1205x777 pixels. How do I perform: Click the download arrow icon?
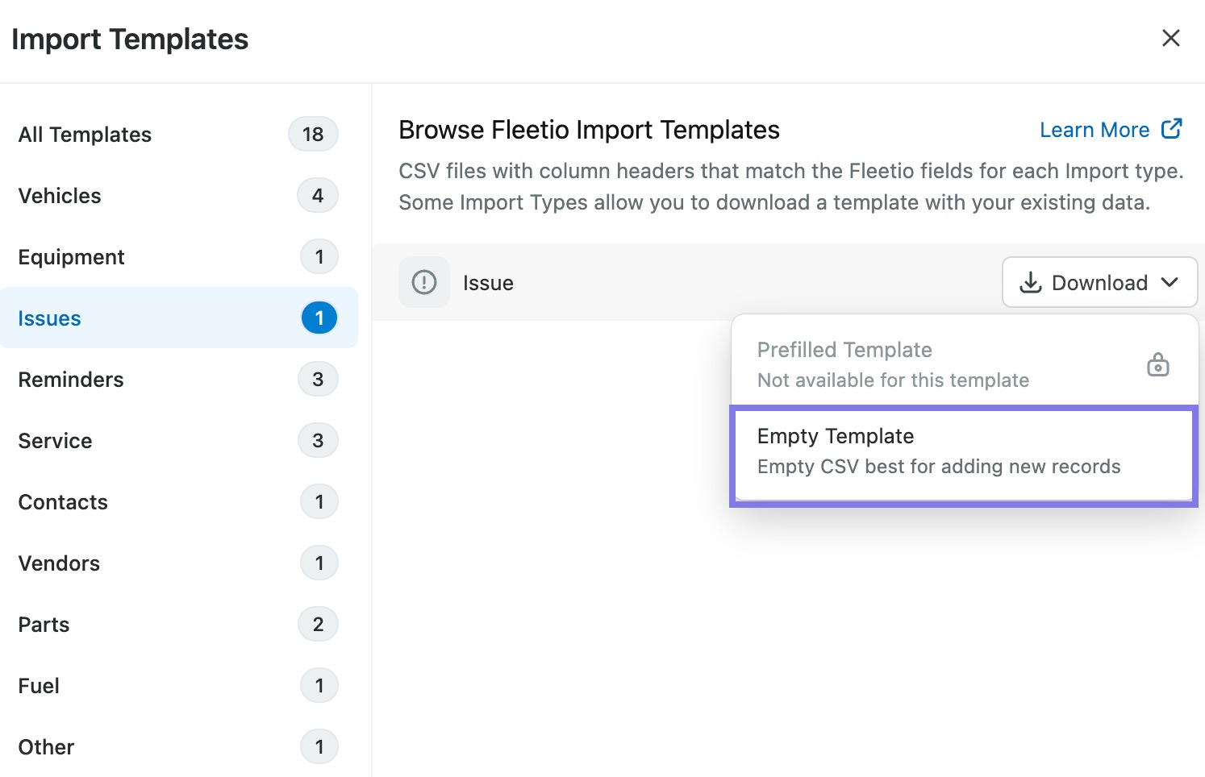[1031, 282]
